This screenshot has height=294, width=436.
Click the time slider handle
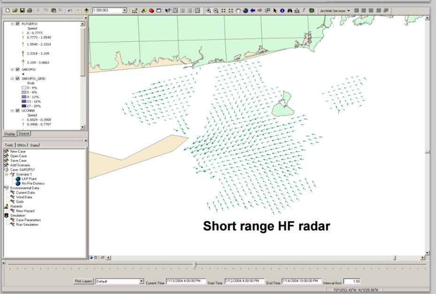pyautogui.click(x=195, y=265)
